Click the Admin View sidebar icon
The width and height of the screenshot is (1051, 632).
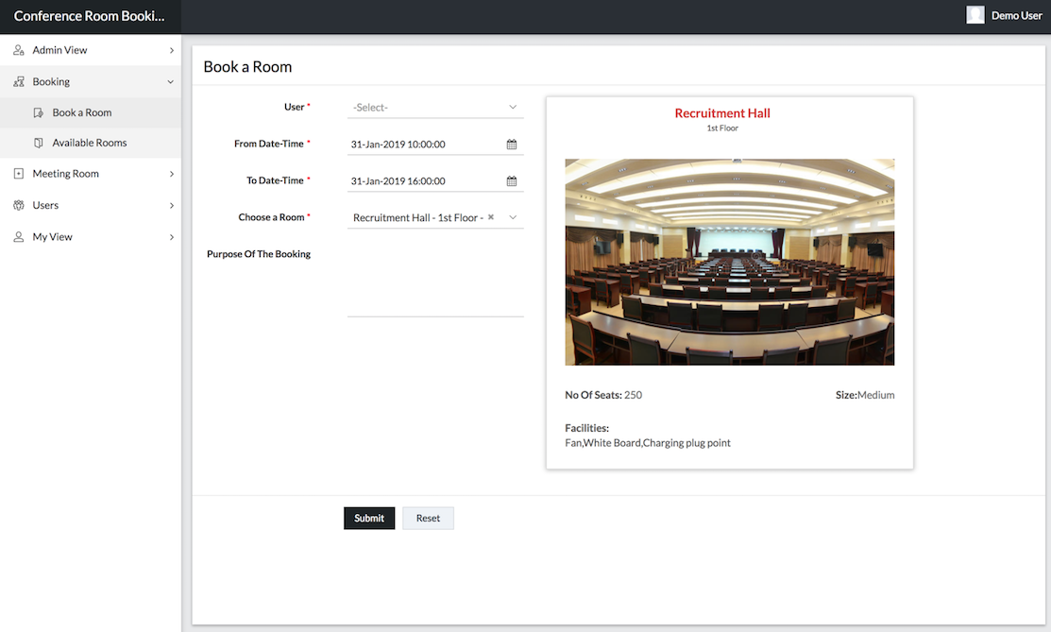[19, 50]
